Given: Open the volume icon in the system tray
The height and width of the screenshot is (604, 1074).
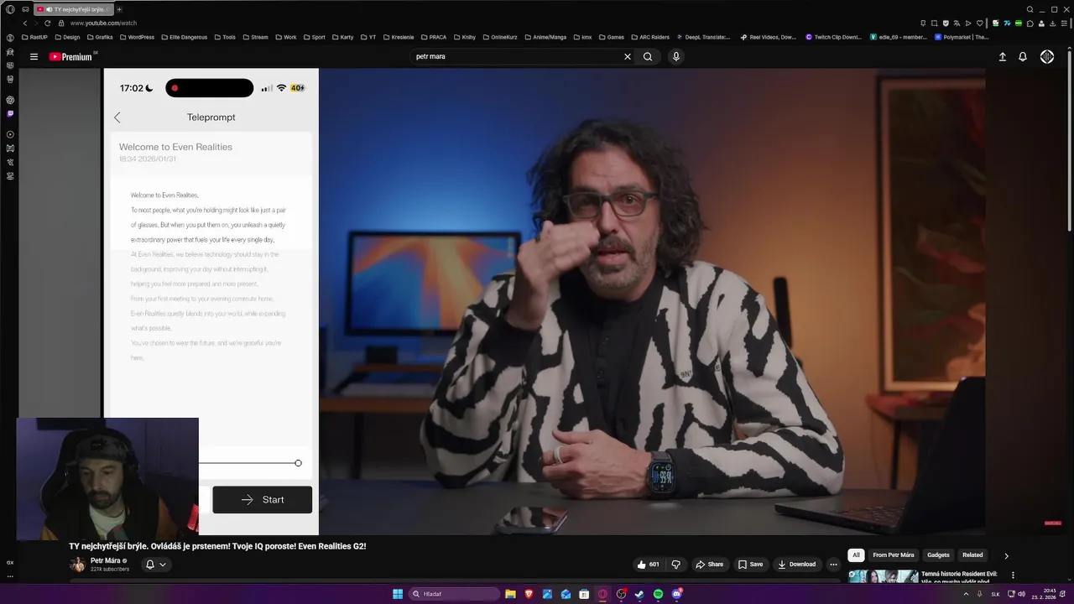Looking at the screenshot, I should point(1021,594).
